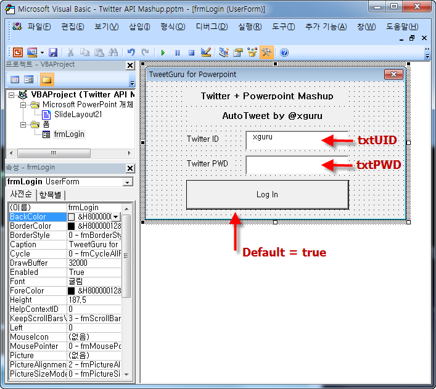Click the menu bar application icon

click(x=17, y=27)
